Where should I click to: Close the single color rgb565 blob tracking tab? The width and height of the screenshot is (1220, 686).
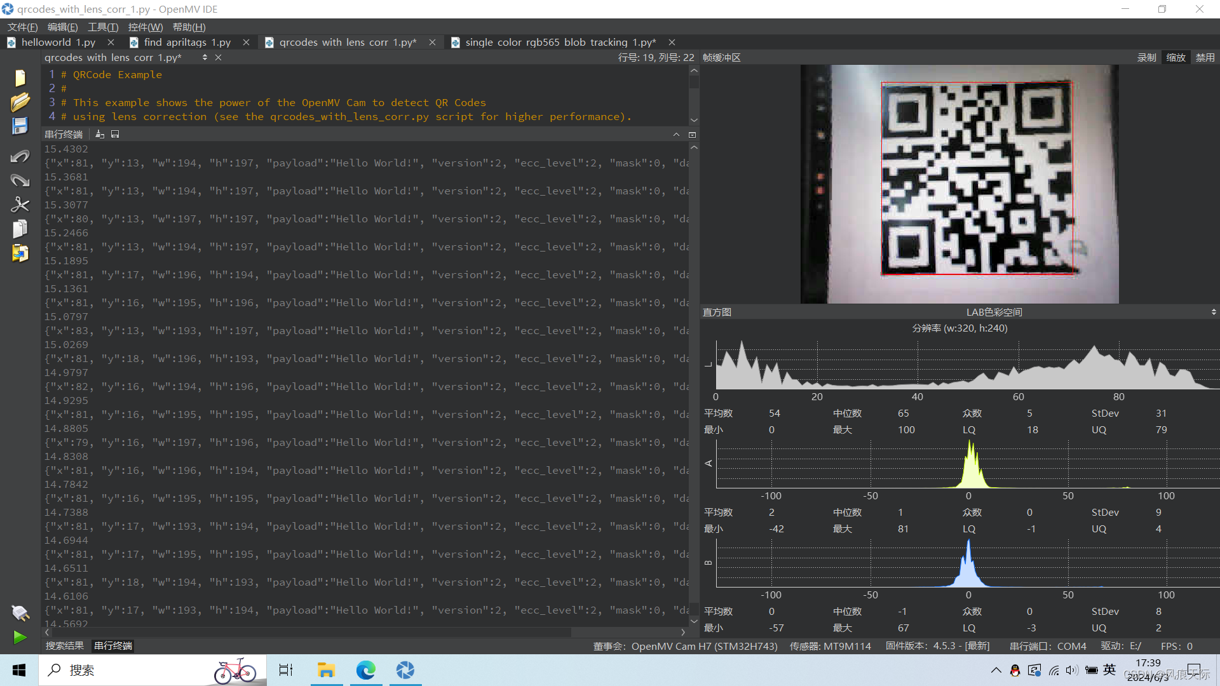pos(672,42)
